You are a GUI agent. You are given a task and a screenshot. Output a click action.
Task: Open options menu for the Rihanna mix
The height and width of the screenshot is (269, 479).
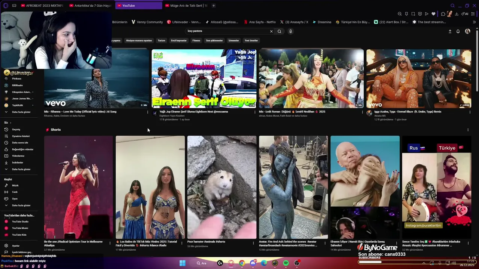click(147, 112)
